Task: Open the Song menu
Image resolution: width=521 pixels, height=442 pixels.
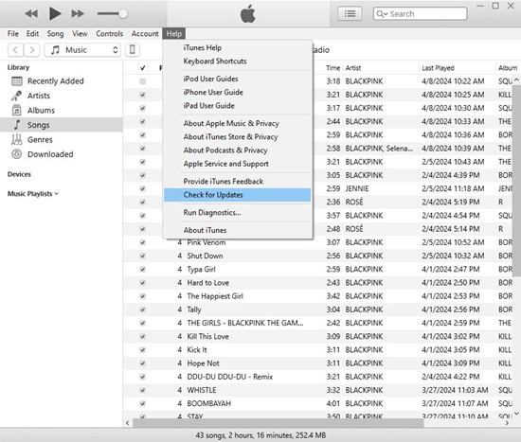Action: pyautogui.click(x=55, y=33)
